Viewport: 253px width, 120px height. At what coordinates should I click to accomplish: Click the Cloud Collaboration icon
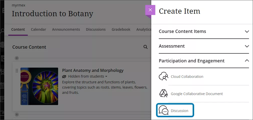click(164, 77)
